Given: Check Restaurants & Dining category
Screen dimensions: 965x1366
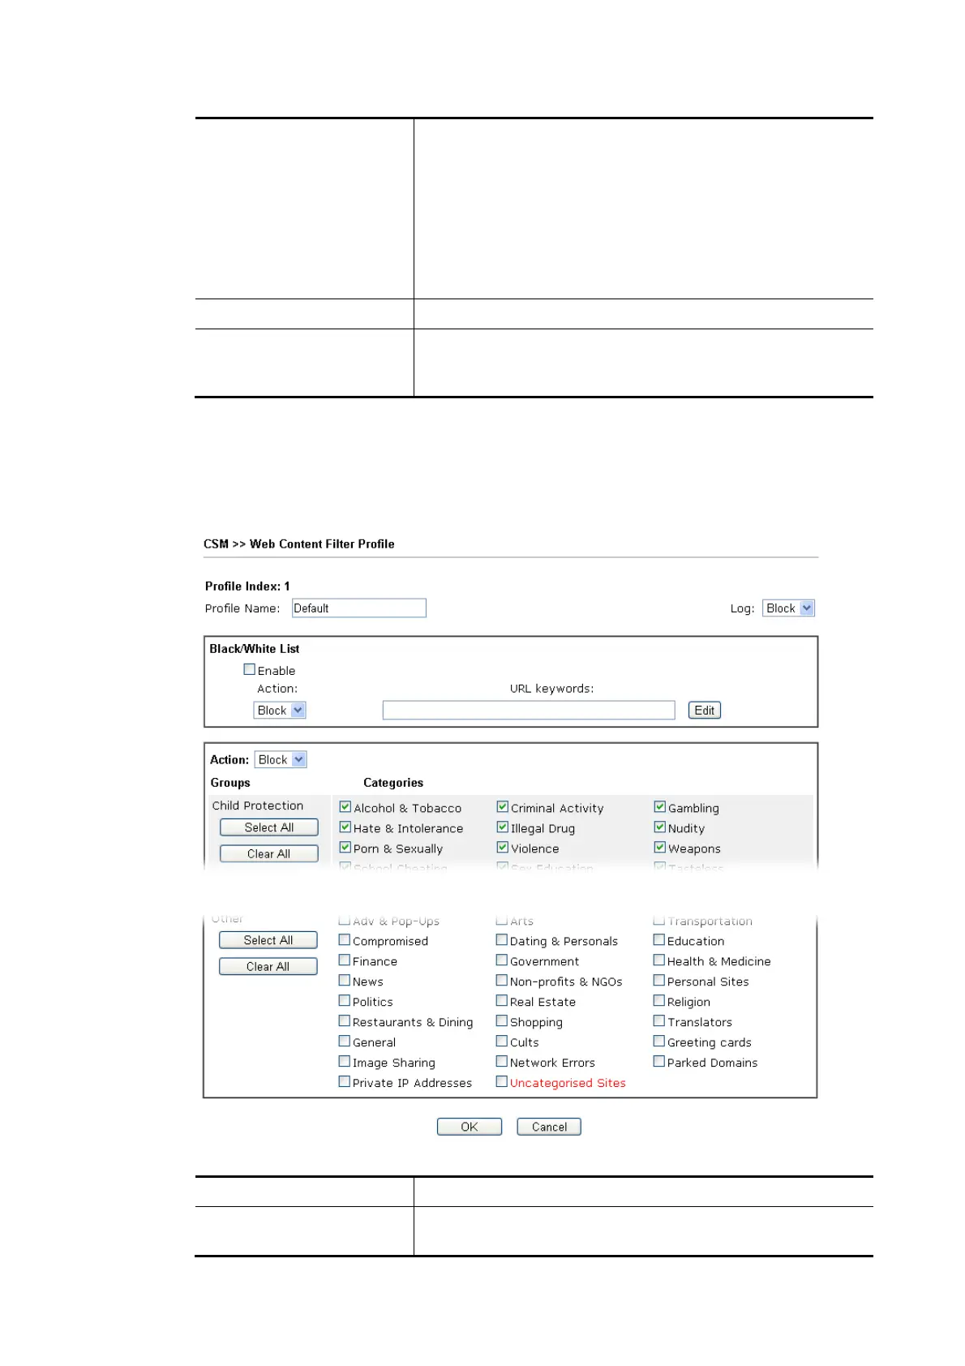Looking at the screenshot, I should (345, 1021).
